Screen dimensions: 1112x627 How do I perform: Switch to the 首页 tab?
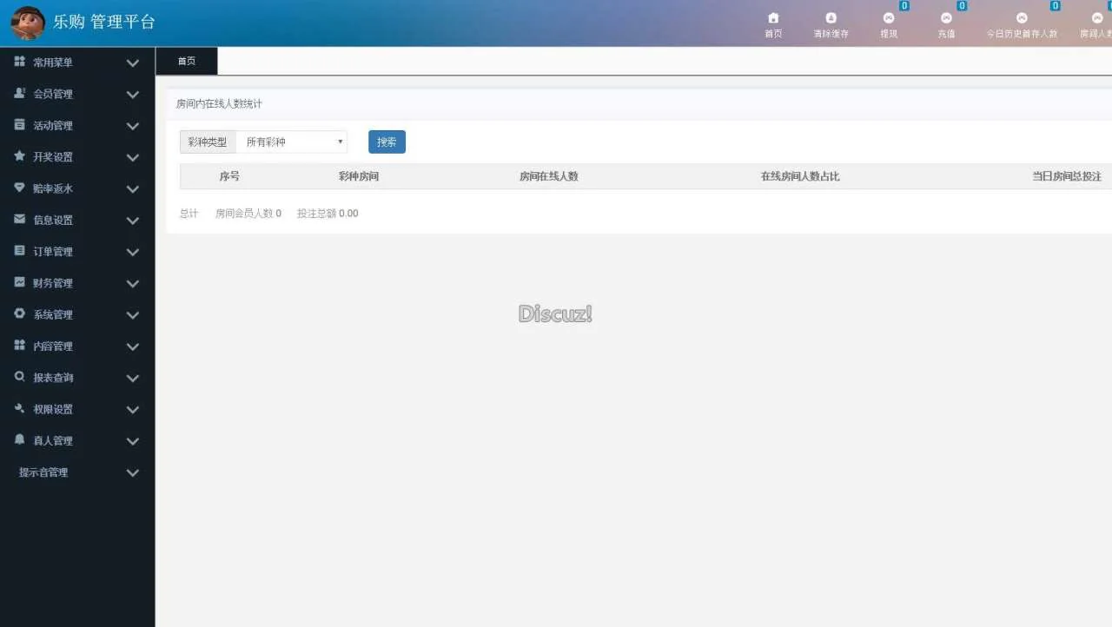(186, 61)
